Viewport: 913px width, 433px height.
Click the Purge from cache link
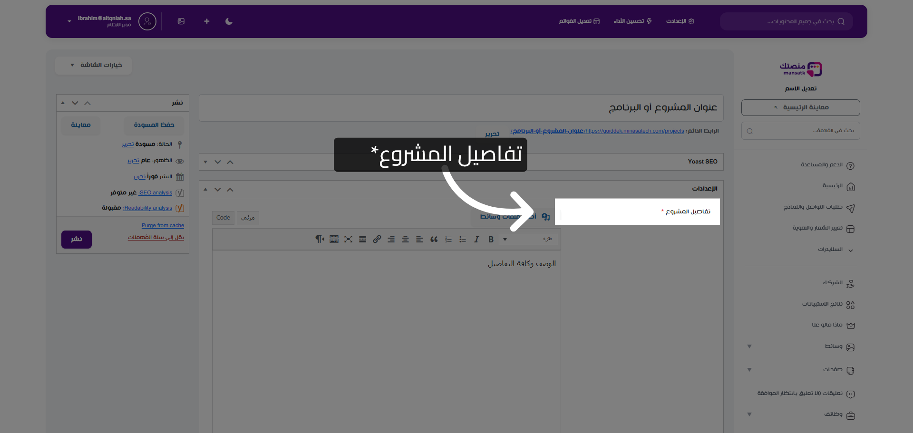click(x=163, y=225)
